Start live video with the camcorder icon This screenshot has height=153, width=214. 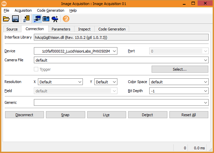(55, 19)
